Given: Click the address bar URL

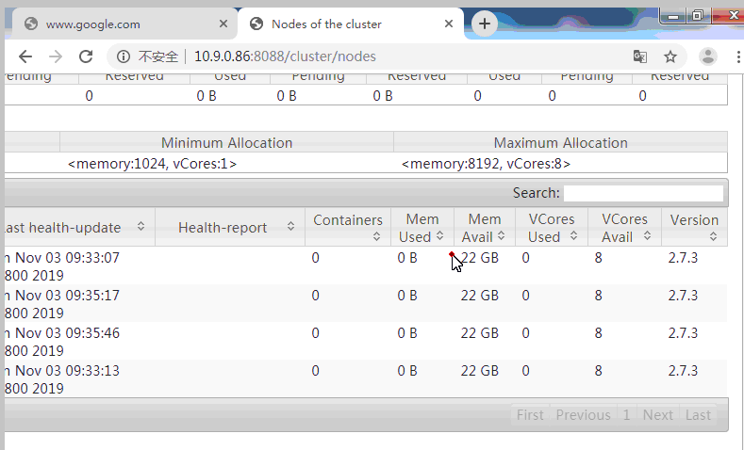Looking at the screenshot, I should point(285,56).
